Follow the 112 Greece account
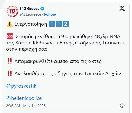The width and height of the screenshot is (132, 113). click(50, 14)
